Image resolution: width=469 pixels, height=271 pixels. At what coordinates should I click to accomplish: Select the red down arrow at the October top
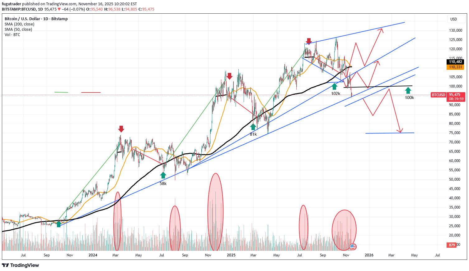308,41
